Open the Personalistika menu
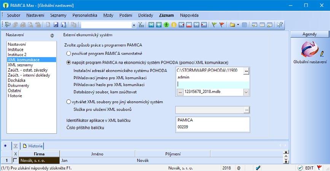The image size is (330, 171). click(85, 15)
